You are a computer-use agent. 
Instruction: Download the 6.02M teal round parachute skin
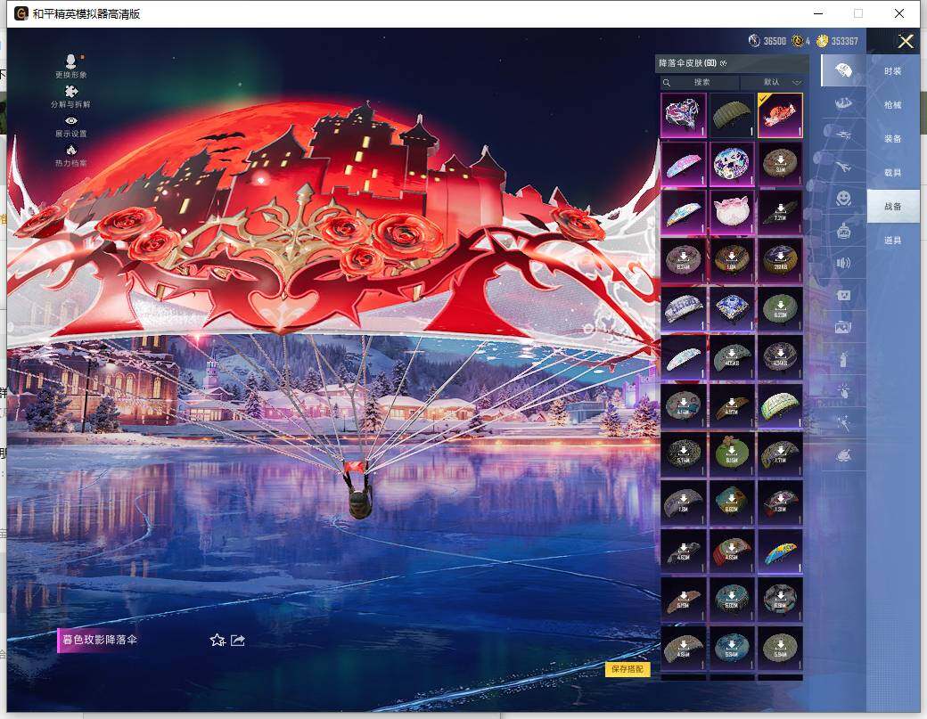point(732,599)
